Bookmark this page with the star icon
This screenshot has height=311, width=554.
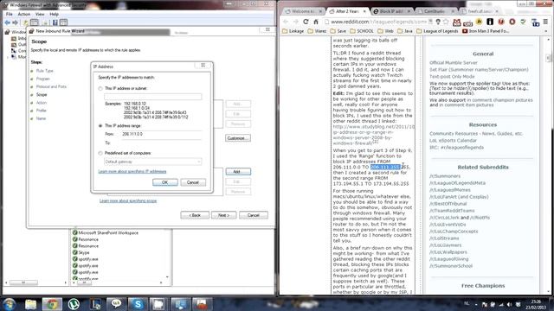[x=446, y=22]
